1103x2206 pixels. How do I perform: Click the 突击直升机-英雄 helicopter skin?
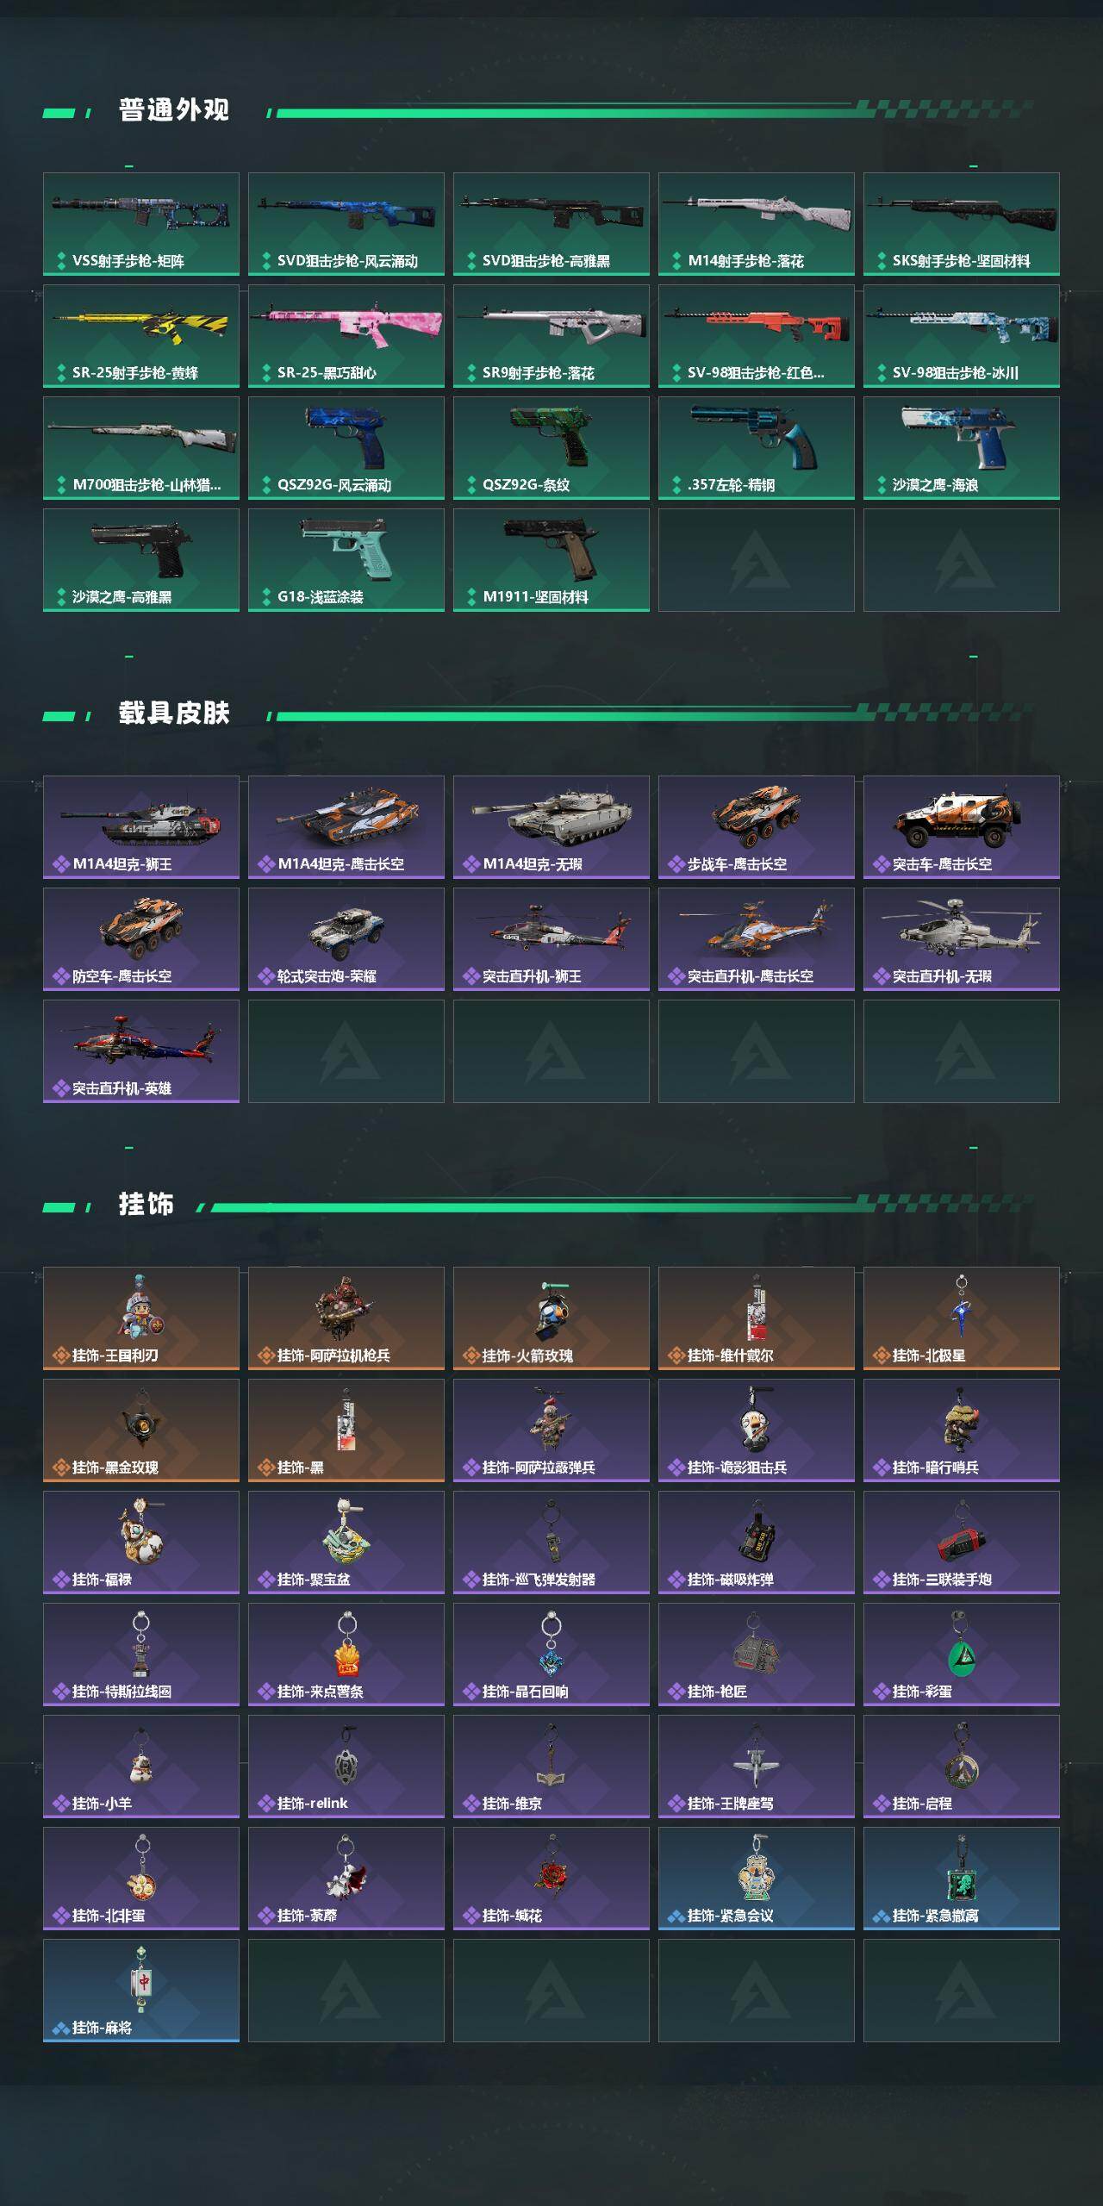point(141,1051)
